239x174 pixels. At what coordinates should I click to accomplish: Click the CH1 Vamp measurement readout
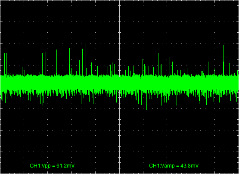pyautogui.click(x=174, y=166)
